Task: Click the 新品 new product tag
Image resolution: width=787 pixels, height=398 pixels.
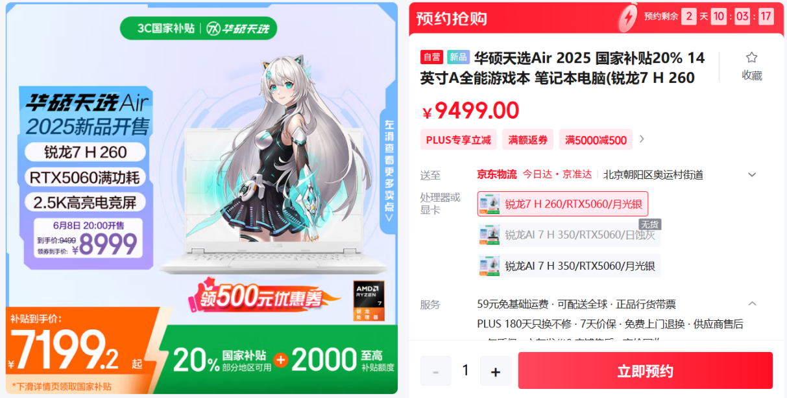Action: pos(459,57)
